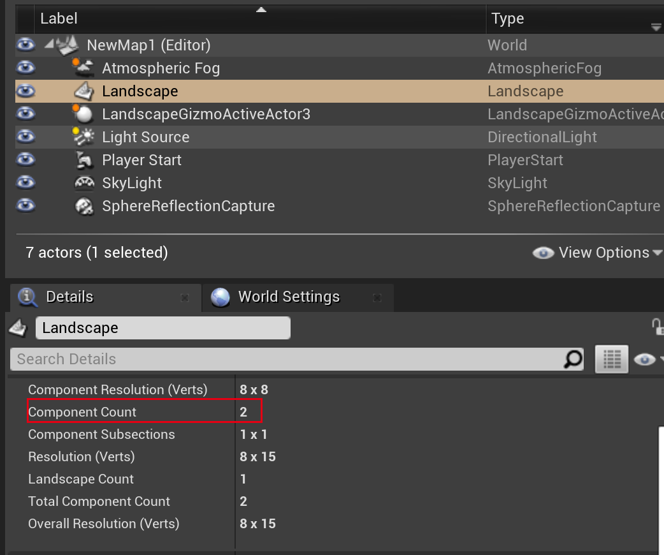Click the Player Start icon
Screen dimensions: 664x555
point(84,160)
